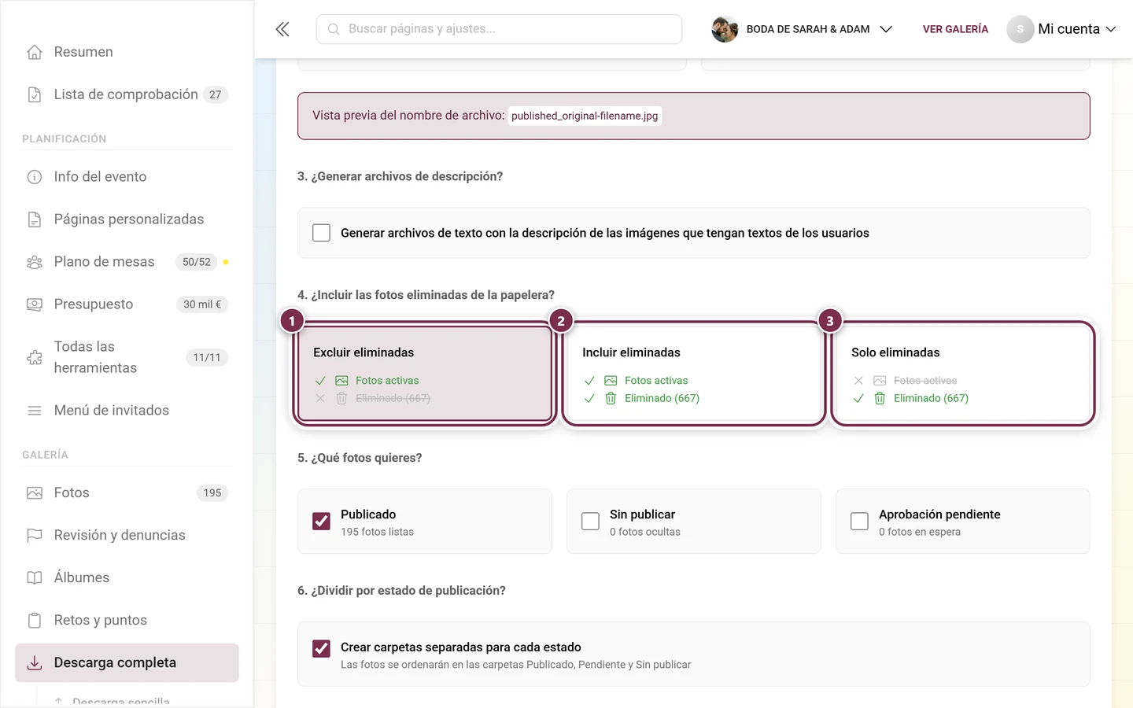This screenshot has height=708, width=1133.
Task: Click the Fotos image icon in sidebar
Action: point(35,493)
